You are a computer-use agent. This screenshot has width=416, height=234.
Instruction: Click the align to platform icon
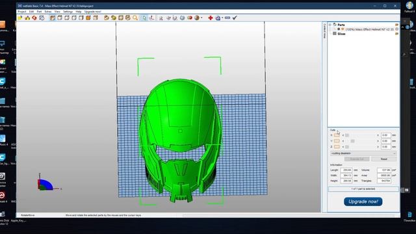(x=161, y=18)
